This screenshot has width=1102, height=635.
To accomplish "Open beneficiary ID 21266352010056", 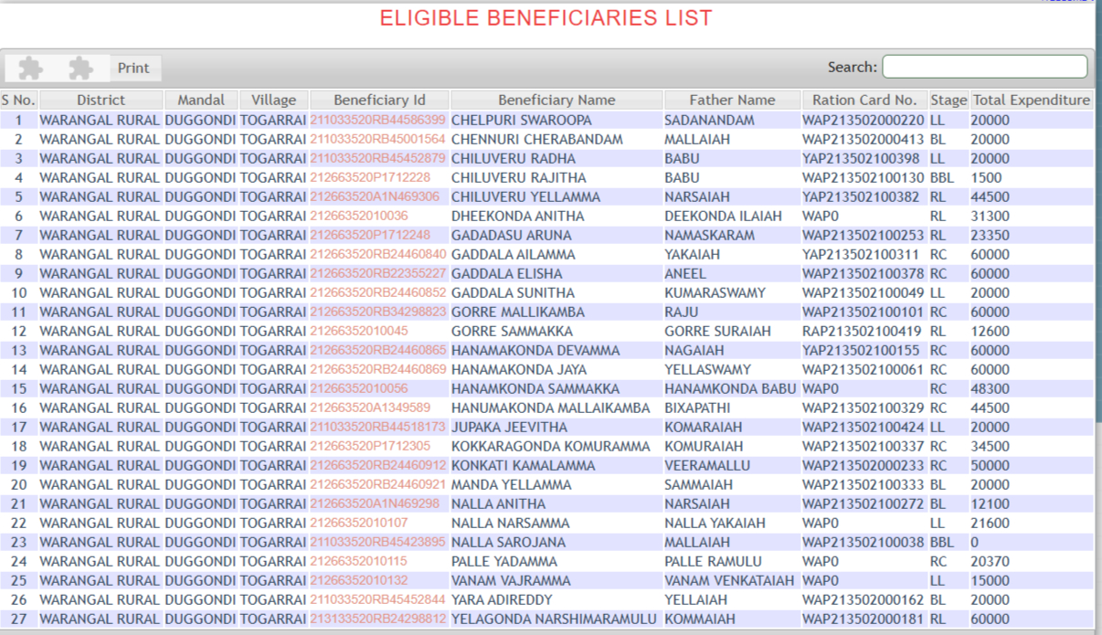I will coord(359,388).
